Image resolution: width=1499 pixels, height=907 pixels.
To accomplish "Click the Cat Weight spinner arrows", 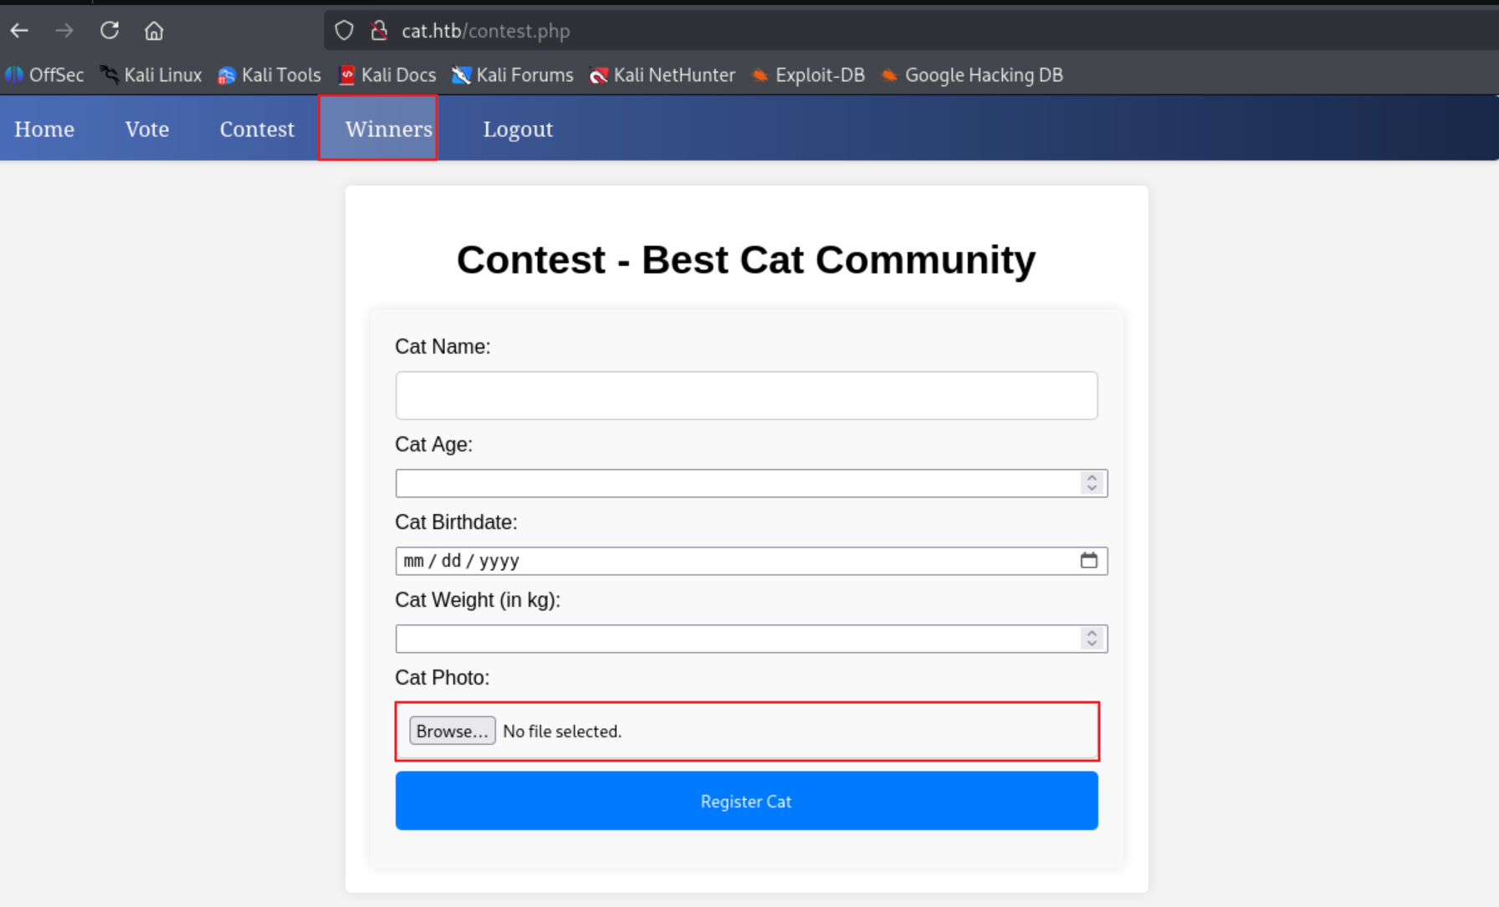I will (x=1092, y=639).
